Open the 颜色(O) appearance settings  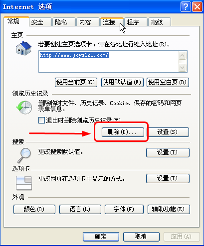pos(34,209)
